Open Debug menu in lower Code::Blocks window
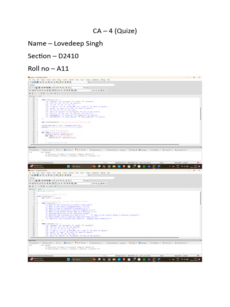 point(59,173)
